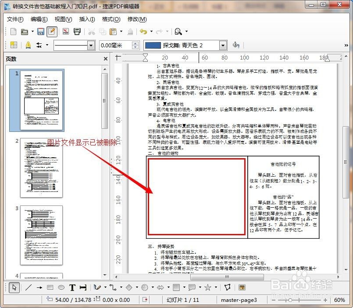The width and height of the screenshot is (353, 308).
Task: Select the arrow selection tool
Action: click(x=14, y=287)
